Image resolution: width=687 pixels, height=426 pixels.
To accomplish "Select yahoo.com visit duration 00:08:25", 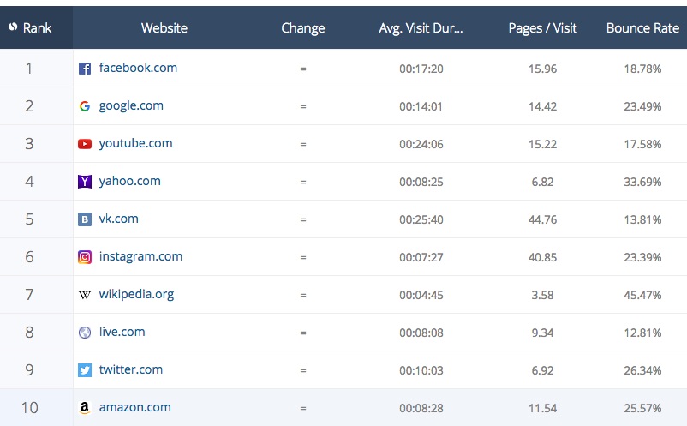I will tap(421, 182).
